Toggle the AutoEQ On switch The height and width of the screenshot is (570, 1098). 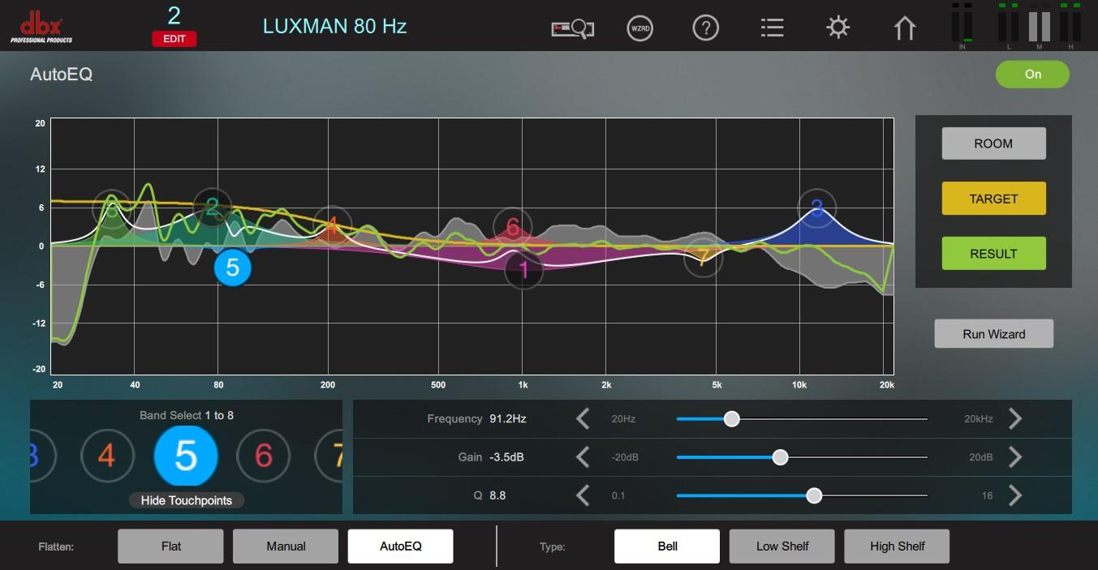tap(1032, 75)
